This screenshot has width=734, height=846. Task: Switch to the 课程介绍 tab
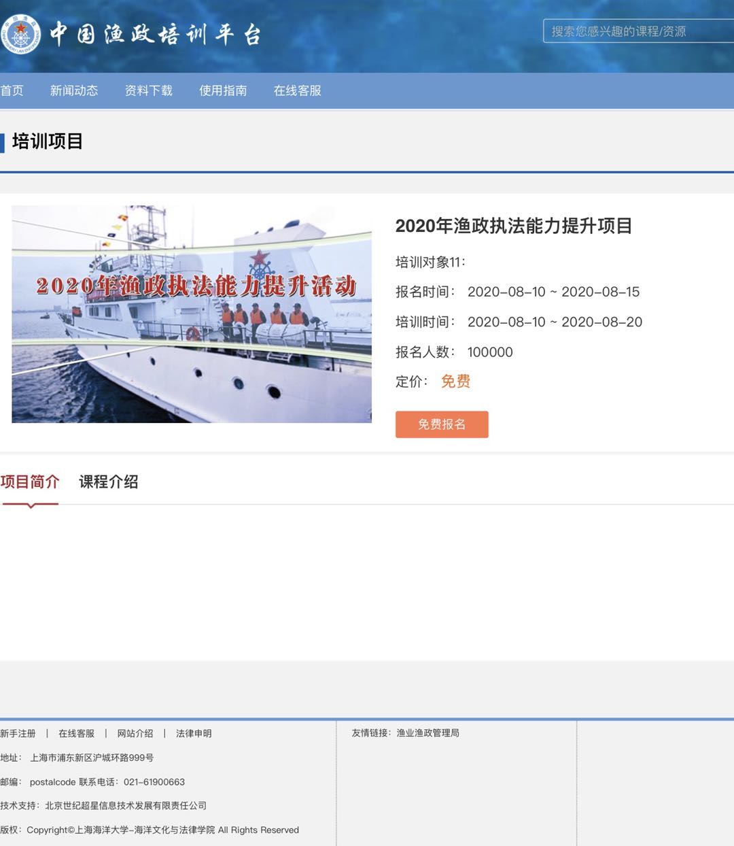[109, 482]
